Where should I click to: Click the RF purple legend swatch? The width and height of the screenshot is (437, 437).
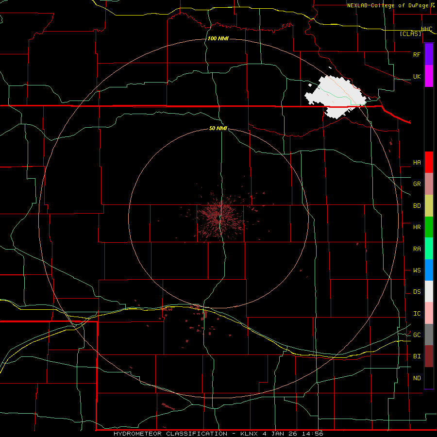coord(429,54)
